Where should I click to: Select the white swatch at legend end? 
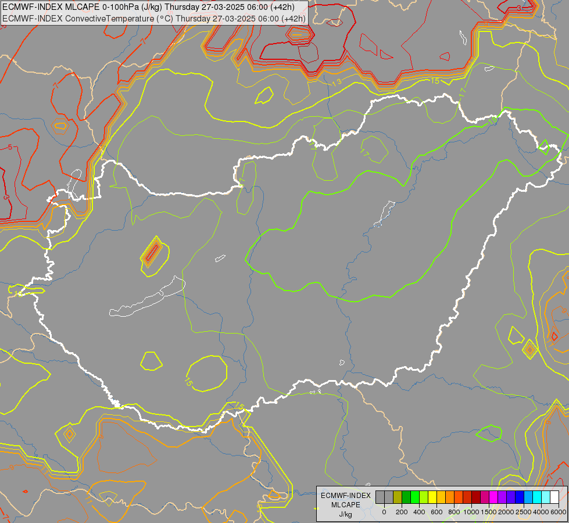tap(555, 497)
